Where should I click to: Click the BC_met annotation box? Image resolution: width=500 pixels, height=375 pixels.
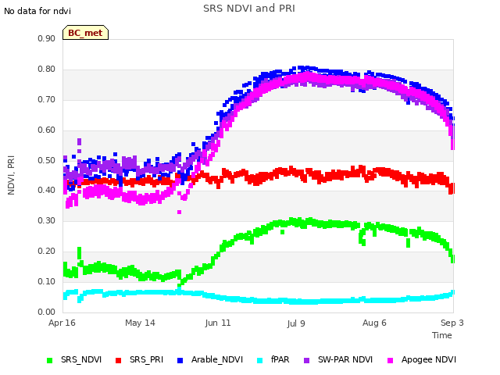tap(85, 33)
